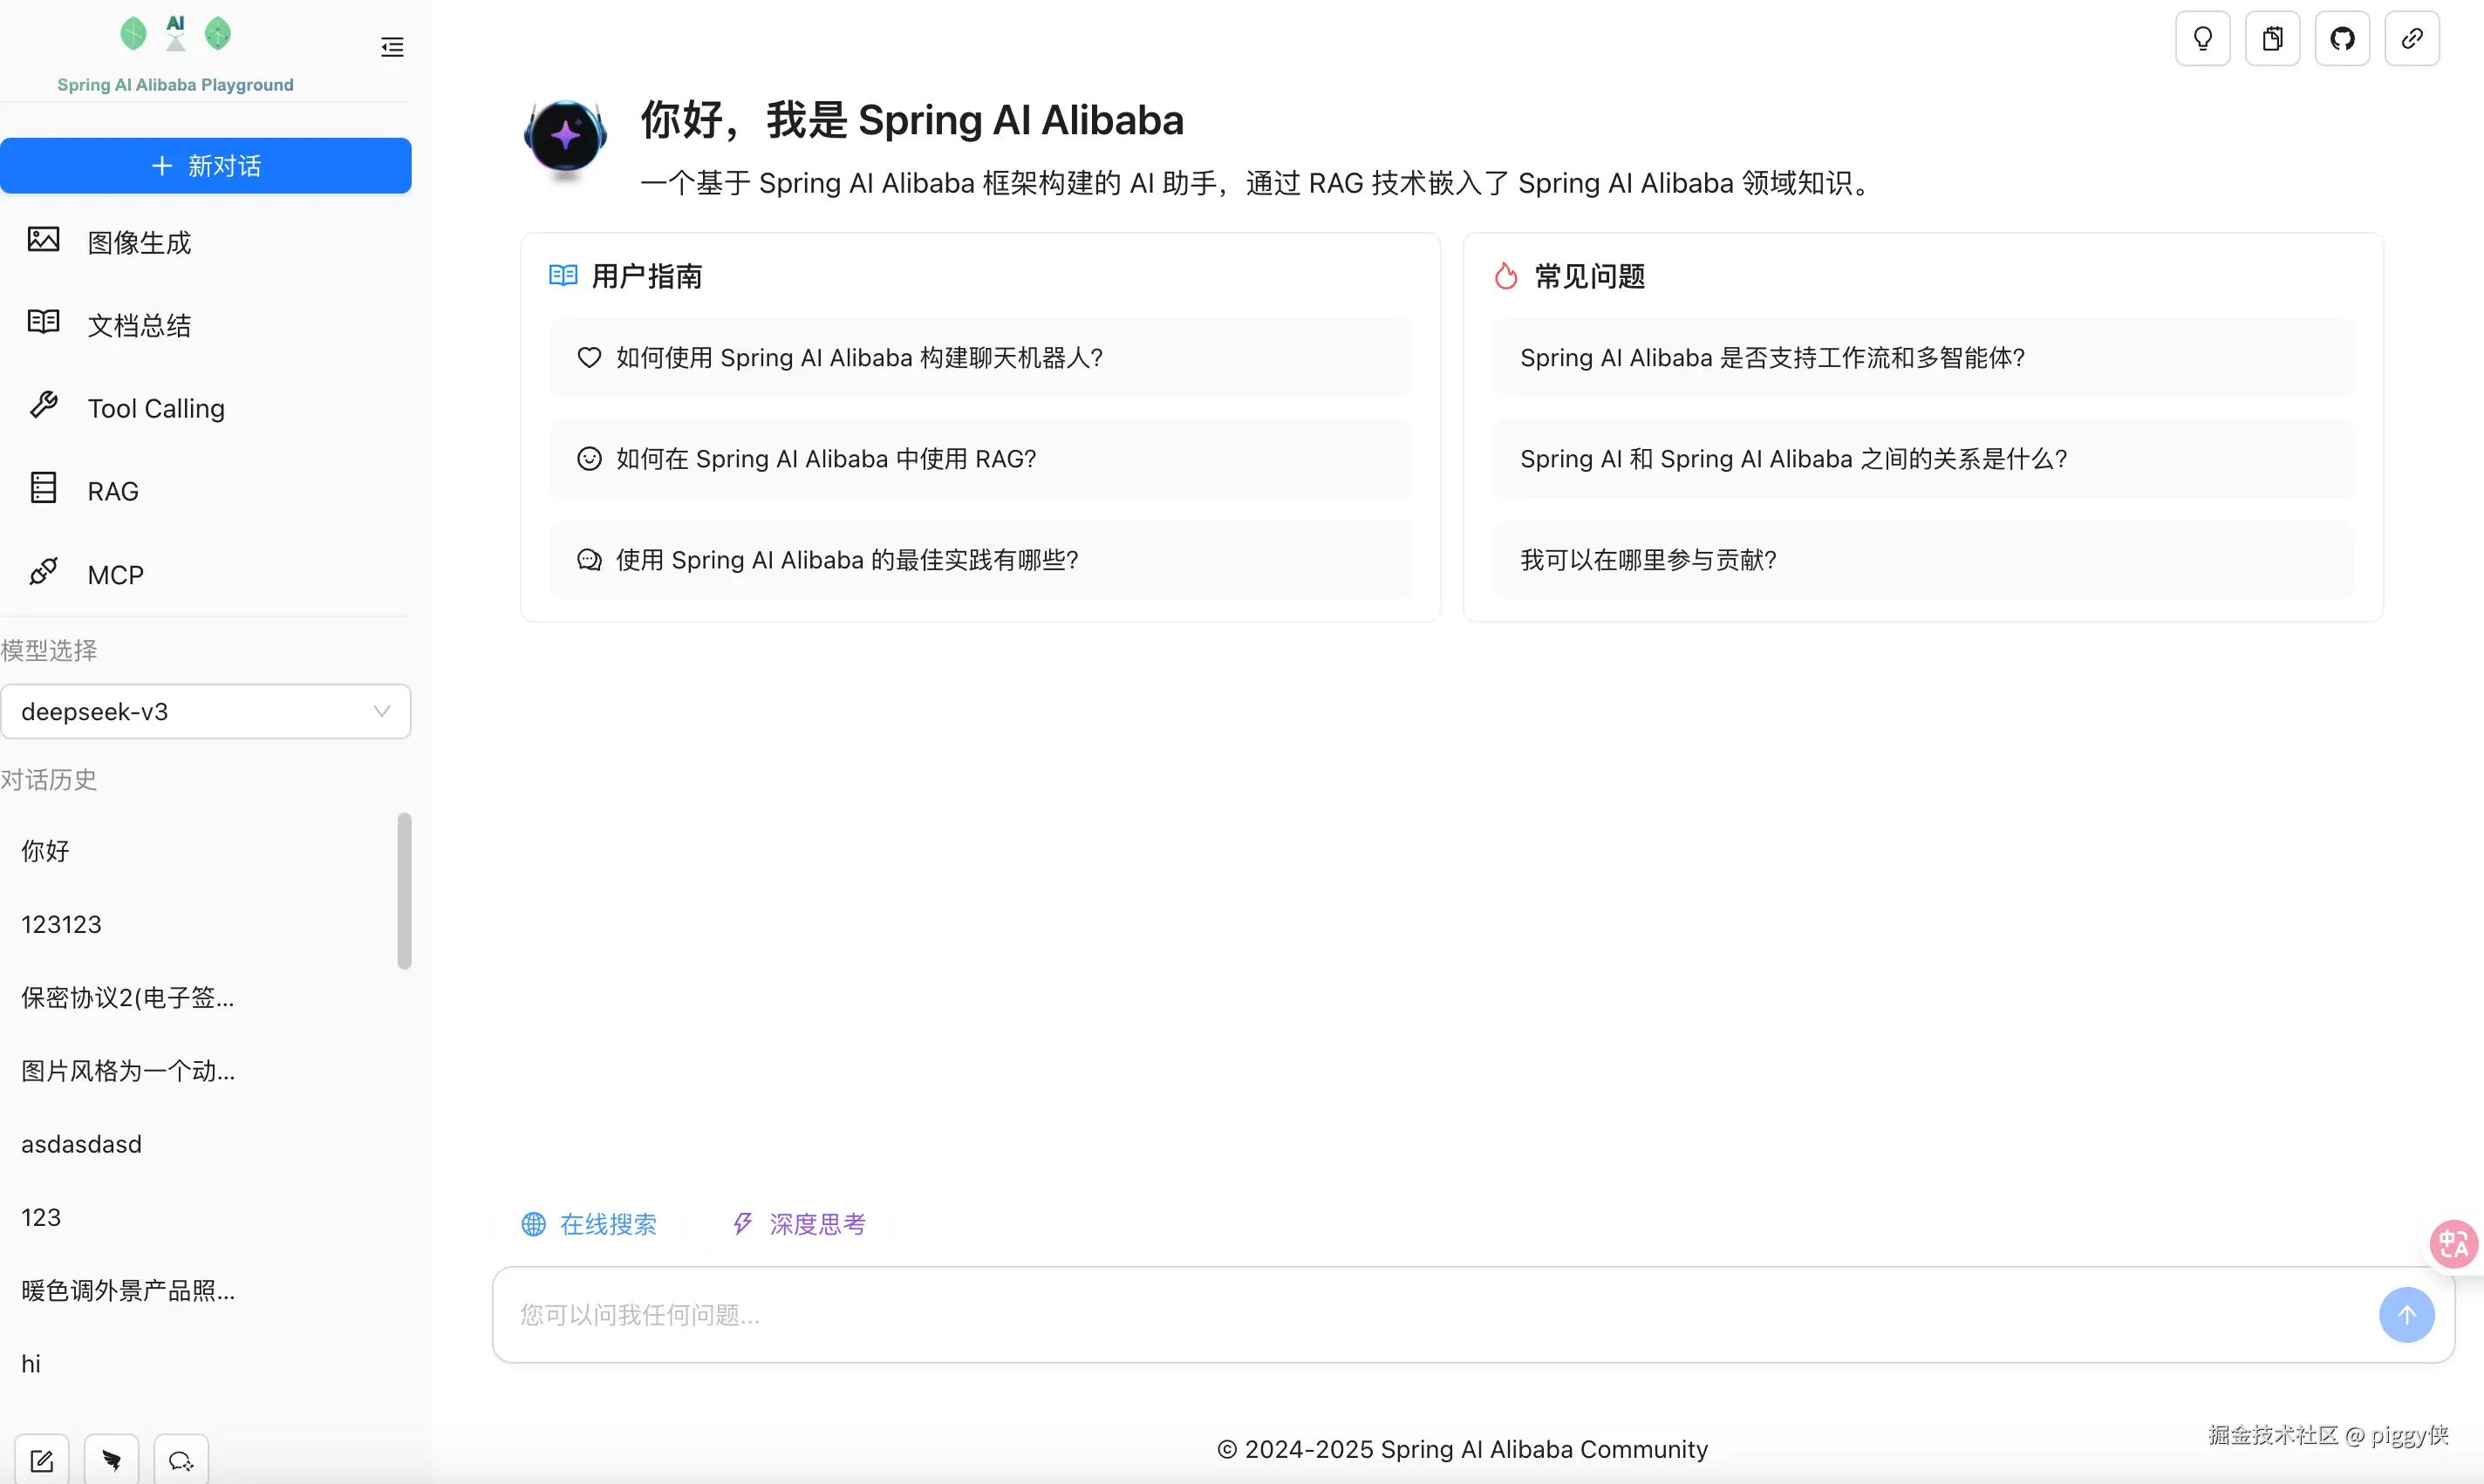
Task: Open the MCP menu item
Action: pyautogui.click(x=206, y=574)
